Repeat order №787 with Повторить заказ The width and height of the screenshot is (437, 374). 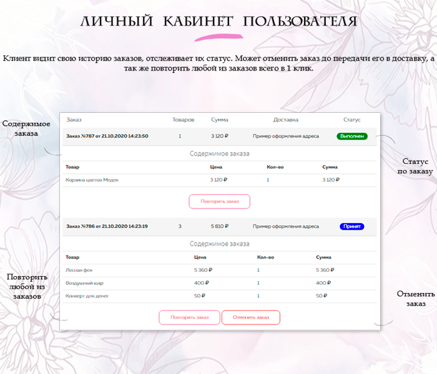(x=219, y=201)
